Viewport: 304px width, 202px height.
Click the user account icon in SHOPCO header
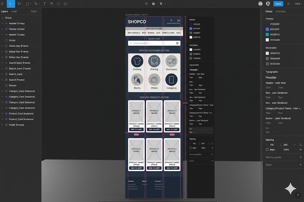pyautogui.click(x=171, y=20)
